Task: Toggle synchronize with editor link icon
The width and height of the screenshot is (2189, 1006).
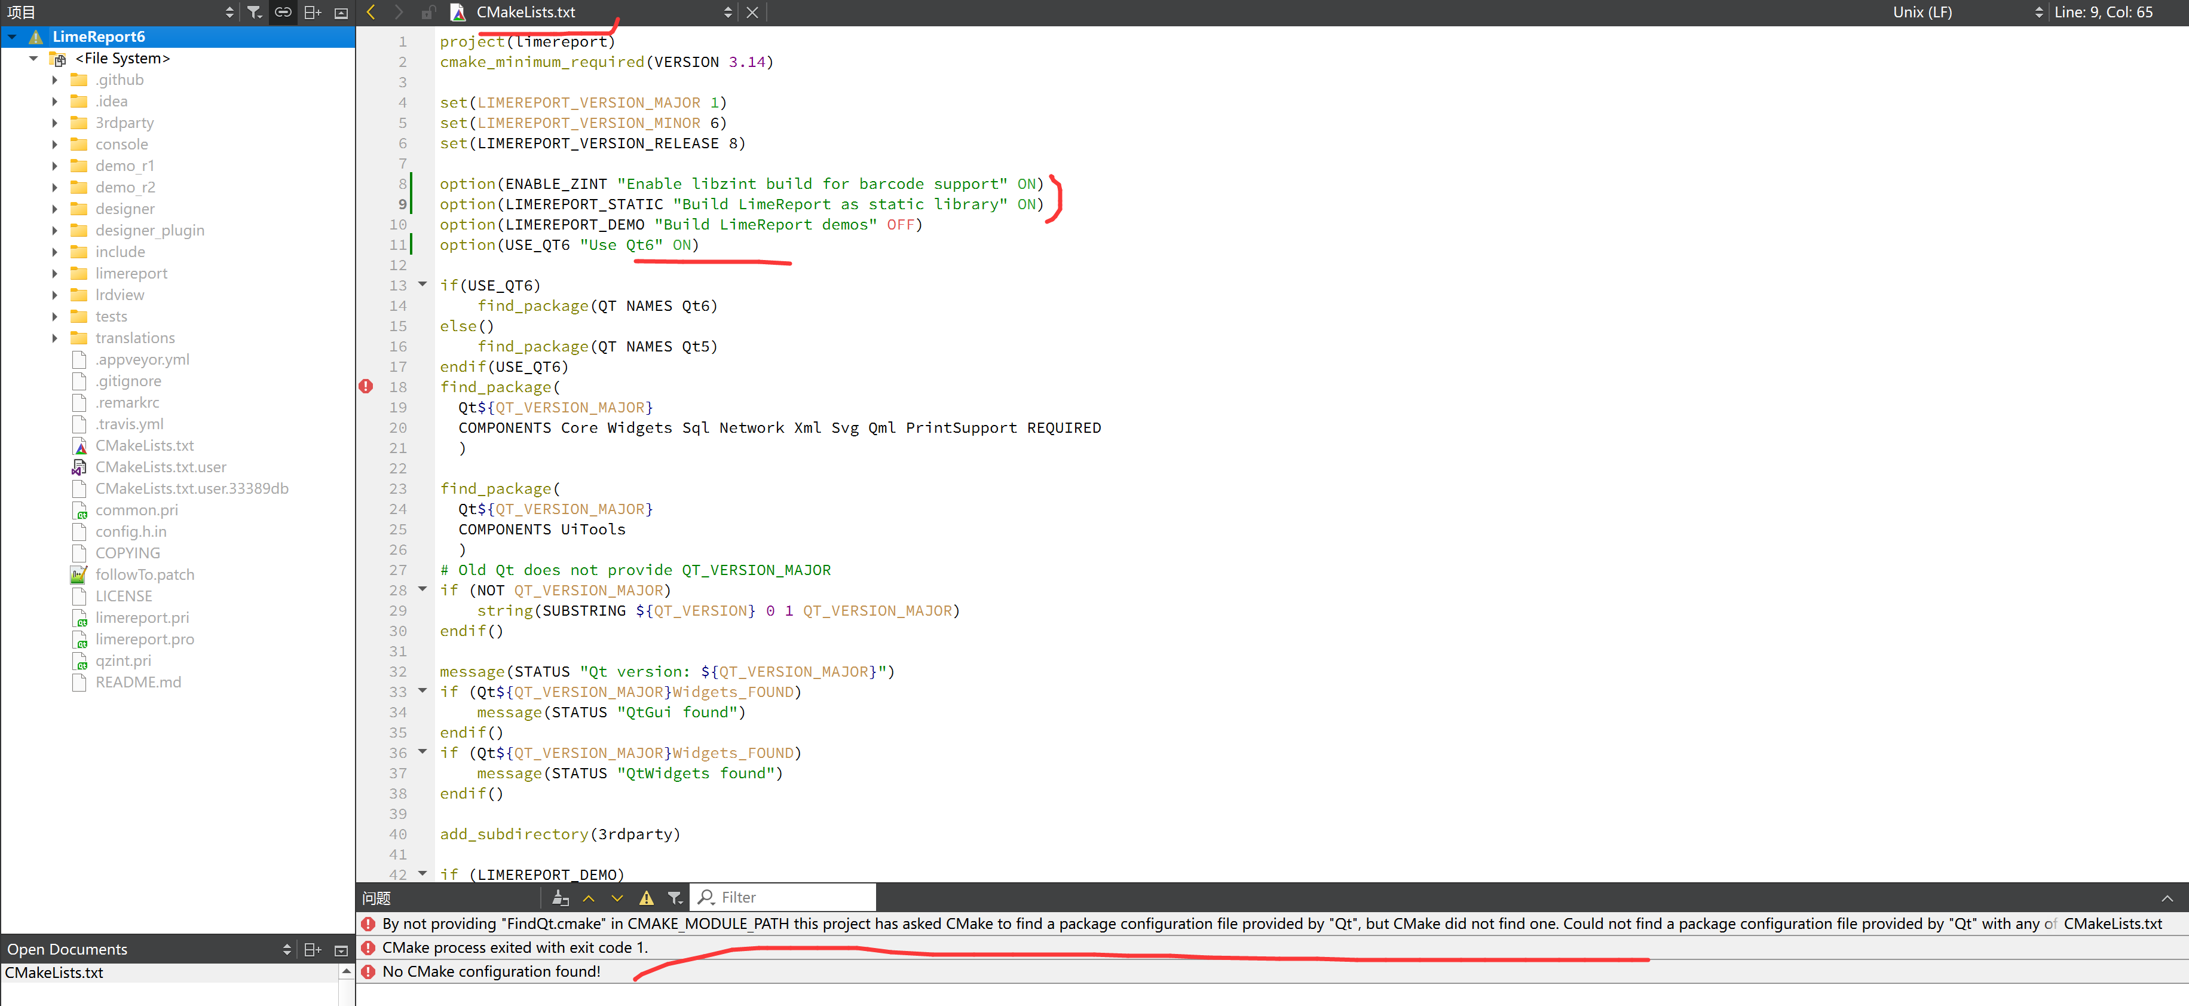Action: pyautogui.click(x=283, y=12)
